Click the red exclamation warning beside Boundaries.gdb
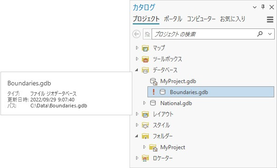The height and width of the screenshot is (168, 277). point(153,92)
